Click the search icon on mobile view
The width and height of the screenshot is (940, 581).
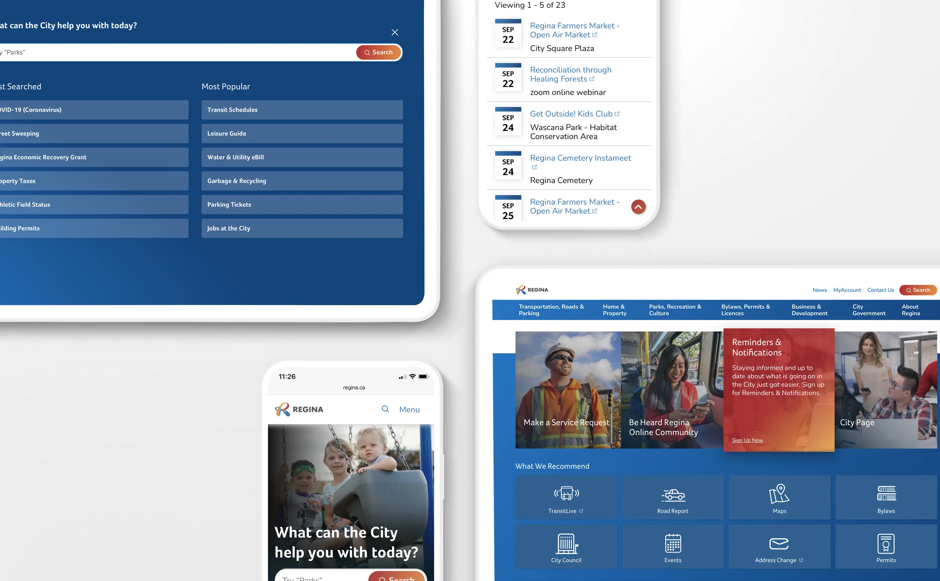(x=384, y=409)
